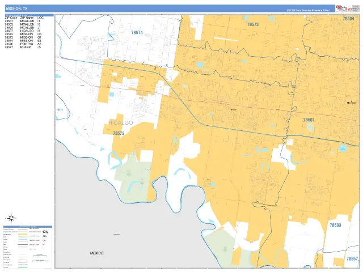363x272 pixels.
Task: Click the MEXICO label on the map
Action: tap(96, 253)
